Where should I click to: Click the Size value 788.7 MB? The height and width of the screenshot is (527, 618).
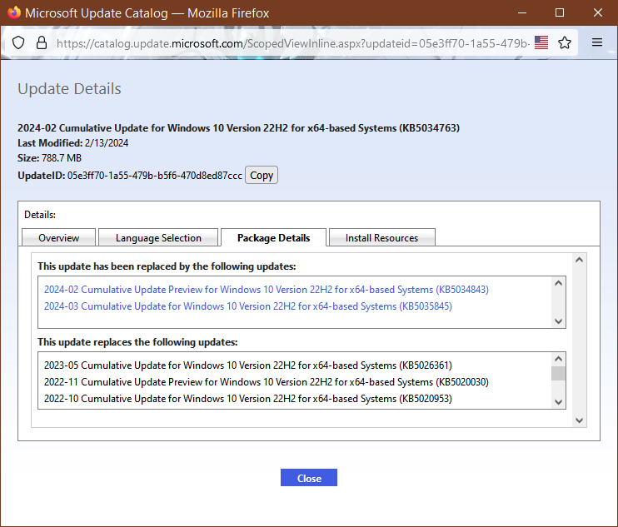click(62, 158)
